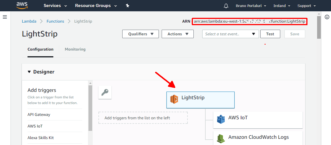The width and height of the screenshot is (331, 145).
Task: Open the Services dropdown menu
Action: (x=55, y=6)
